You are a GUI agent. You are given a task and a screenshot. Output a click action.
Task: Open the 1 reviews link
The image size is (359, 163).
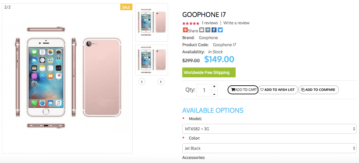(210, 23)
